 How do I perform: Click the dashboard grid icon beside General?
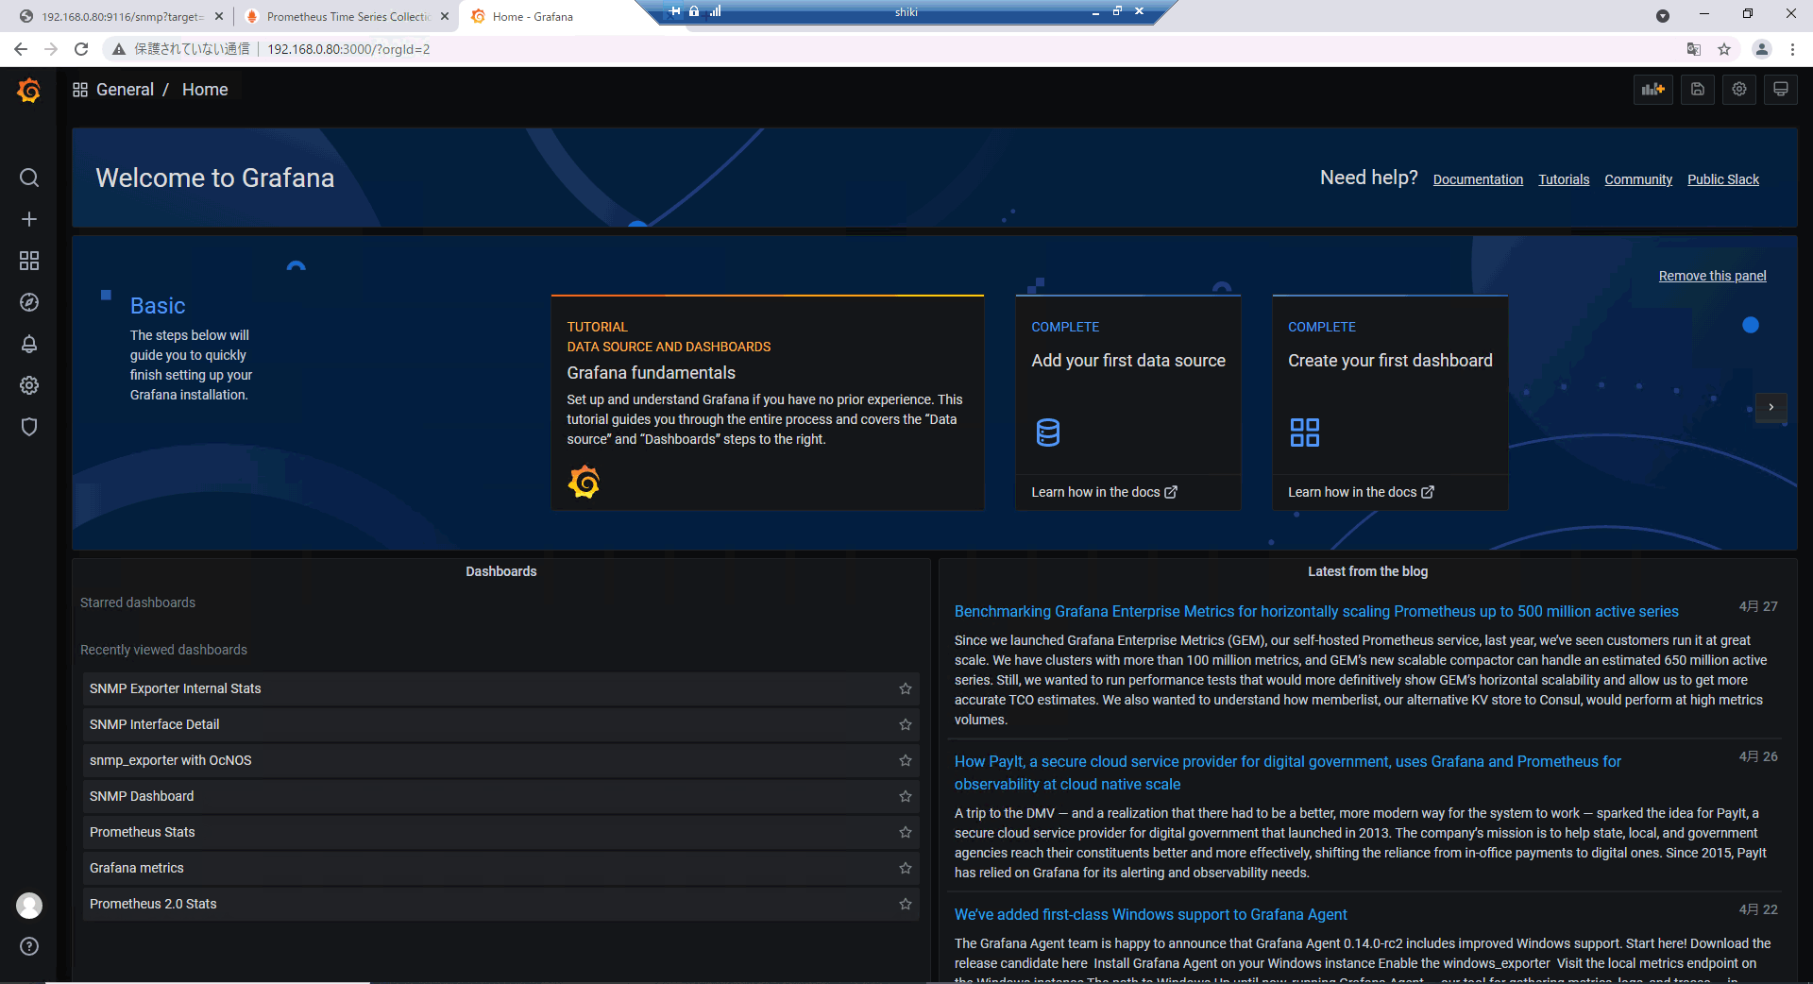[80, 90]
